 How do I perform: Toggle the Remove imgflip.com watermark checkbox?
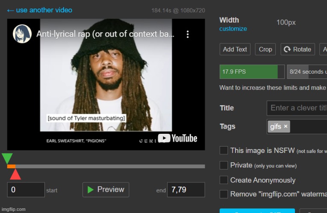coord(224,194)
